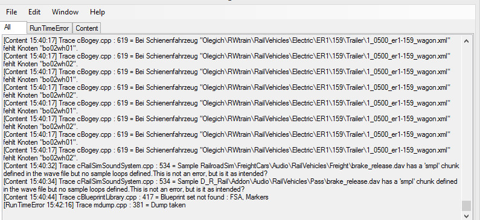
Task: Click the log scrollbar up arrow
Action: tap(466, 40)
